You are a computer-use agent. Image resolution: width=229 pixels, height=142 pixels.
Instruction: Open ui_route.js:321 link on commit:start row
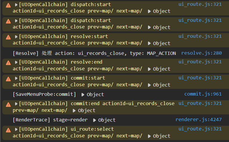tap(200, 78)
